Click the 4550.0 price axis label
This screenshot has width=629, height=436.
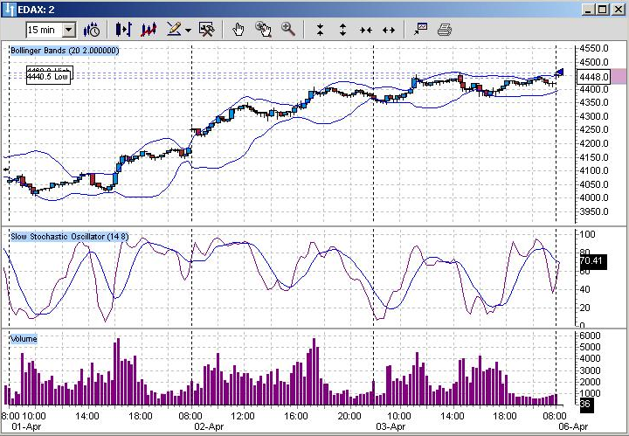594,49
